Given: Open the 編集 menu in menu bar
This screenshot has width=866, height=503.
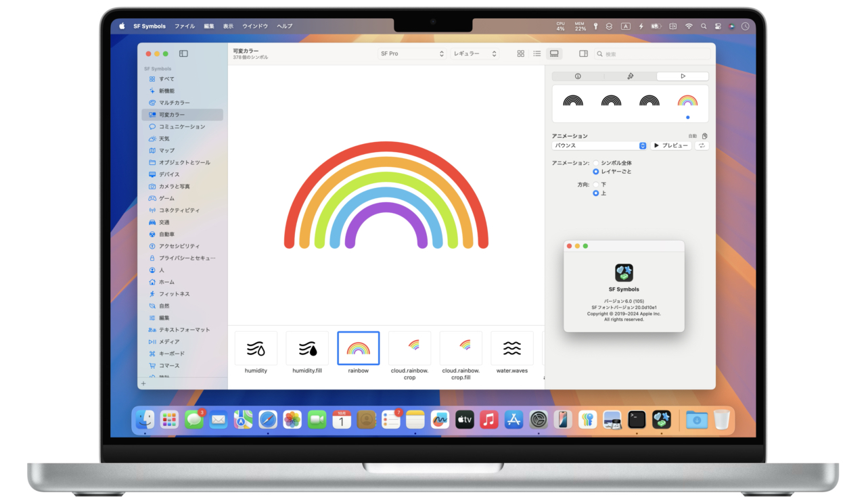Looking at the screenshot, I should [x=209, y=26].
